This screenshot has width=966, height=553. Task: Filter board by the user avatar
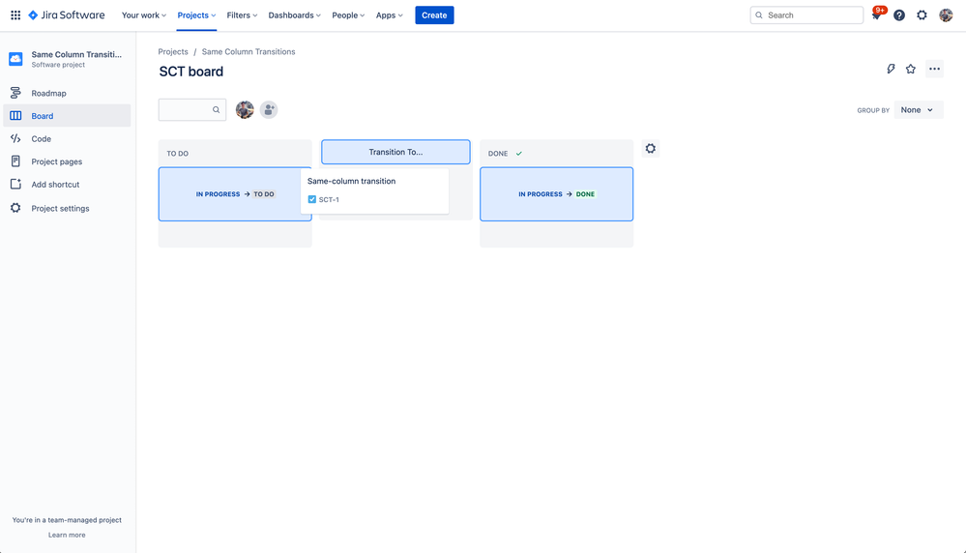pos(245,109)
